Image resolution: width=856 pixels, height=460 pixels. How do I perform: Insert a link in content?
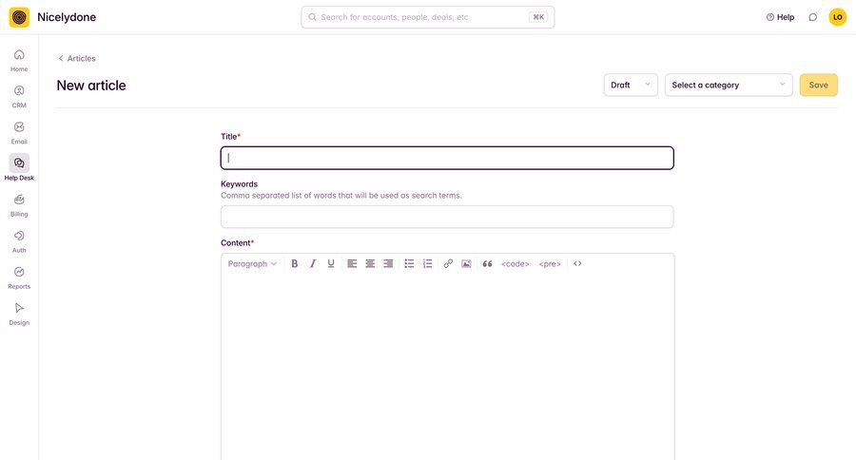(x=448, y=263)
